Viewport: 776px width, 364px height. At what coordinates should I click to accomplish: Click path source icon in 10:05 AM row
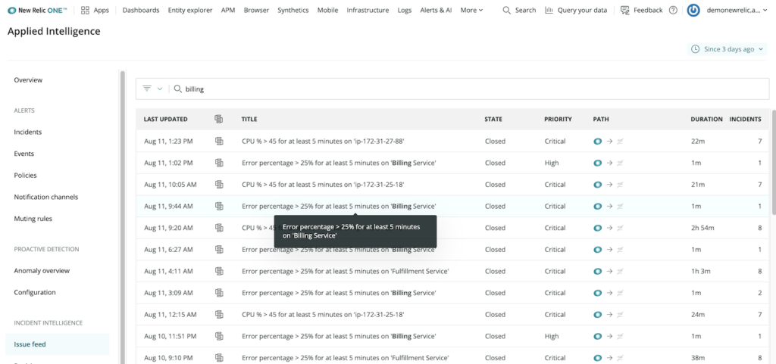pos(597,184)
